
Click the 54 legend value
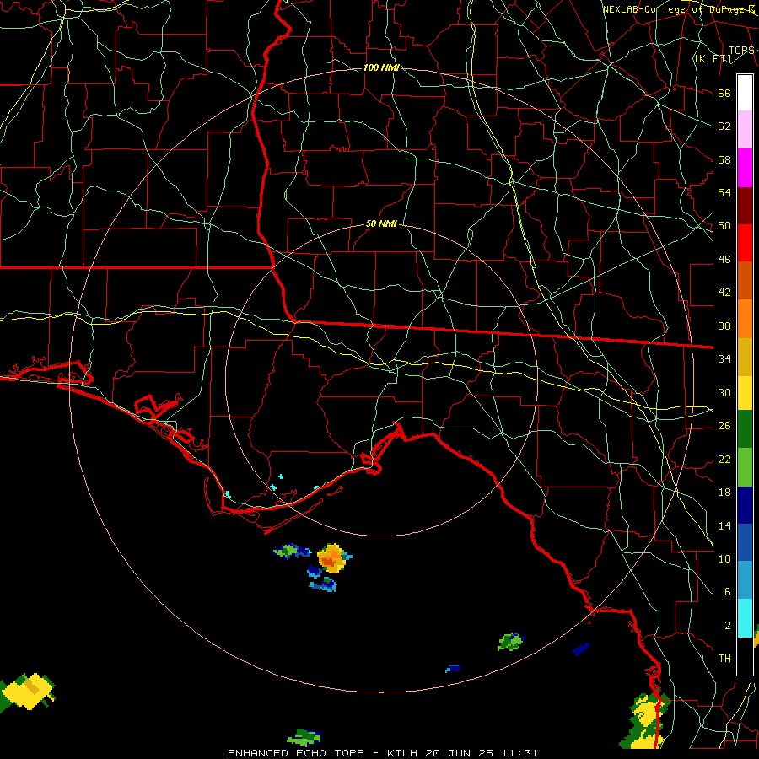[724, 192]
